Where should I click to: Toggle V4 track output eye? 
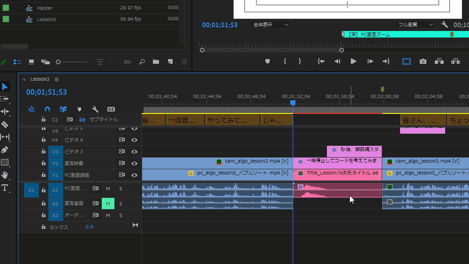click(x=134, y=140)
